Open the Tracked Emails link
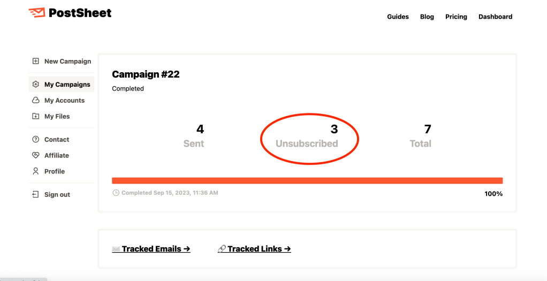 coord(151,249)
